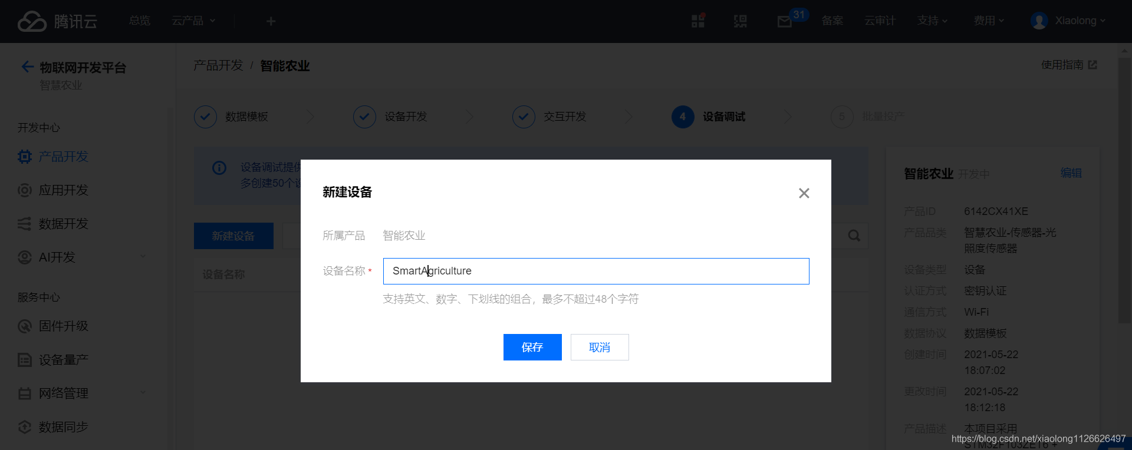Click into the 设备名称 input field
Screen dimensions: 1132x450
click(596, 271)
